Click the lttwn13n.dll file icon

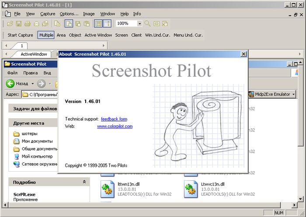(x=108, y=189)
